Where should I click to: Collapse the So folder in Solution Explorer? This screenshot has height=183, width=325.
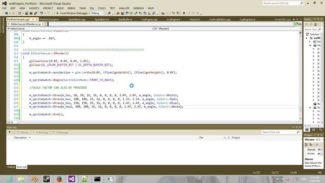click(310, 107)
